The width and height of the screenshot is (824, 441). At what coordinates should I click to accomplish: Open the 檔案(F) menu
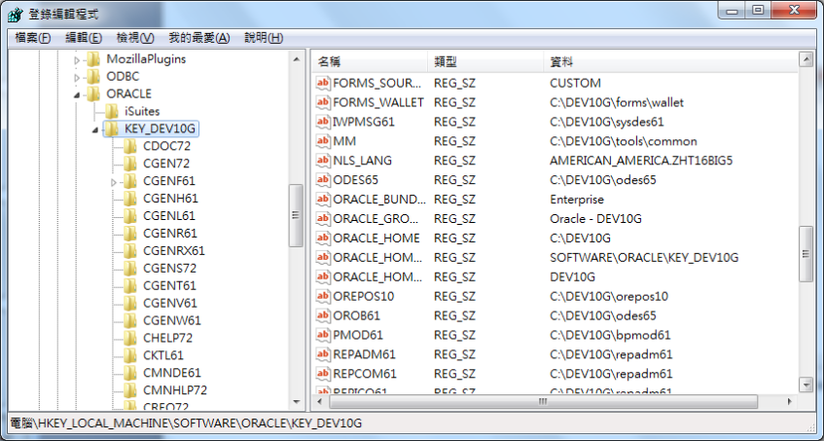[32, 38]
